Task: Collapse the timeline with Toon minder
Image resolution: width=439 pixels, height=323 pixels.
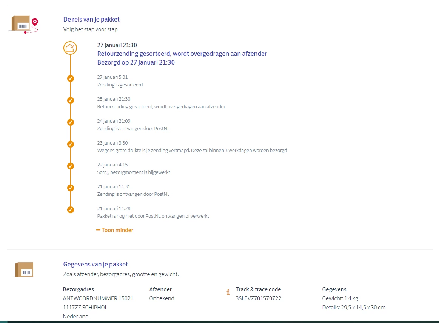Action: click(x=114, y=230)
